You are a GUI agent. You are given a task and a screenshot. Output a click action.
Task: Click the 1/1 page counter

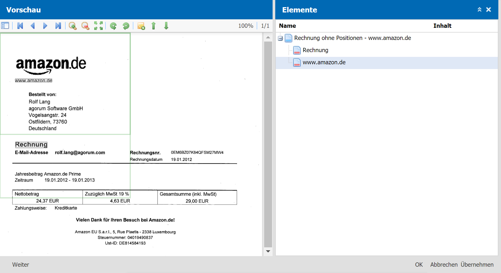265,26
